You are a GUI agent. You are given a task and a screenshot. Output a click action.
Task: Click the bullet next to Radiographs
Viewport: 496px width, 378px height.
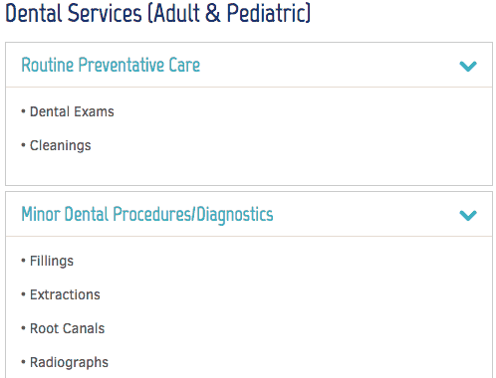(x=23, y=362)
